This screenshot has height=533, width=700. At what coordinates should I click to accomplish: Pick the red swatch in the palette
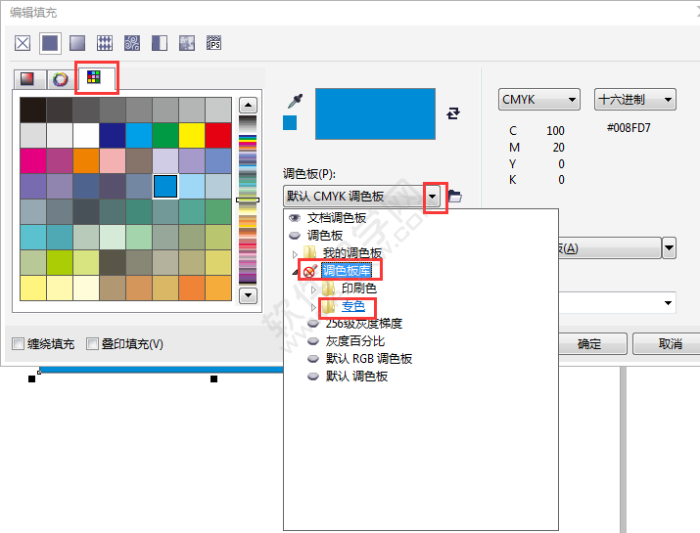[218, 135]
